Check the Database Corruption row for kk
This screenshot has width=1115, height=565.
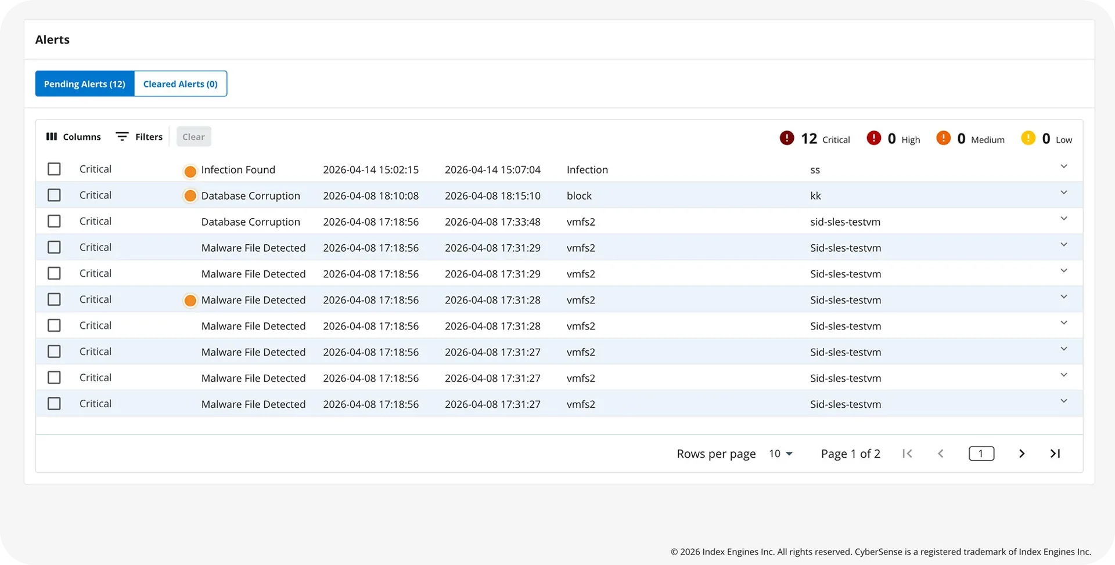click(x=54, y=195)
